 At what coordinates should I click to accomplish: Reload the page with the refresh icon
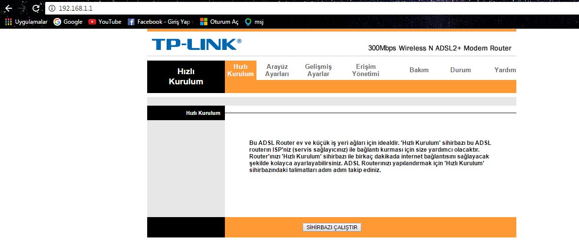[36, 8]
